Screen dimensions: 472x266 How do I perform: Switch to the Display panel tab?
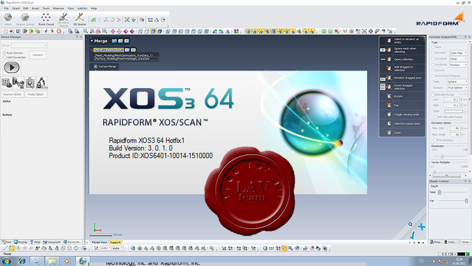coord(21,242)
